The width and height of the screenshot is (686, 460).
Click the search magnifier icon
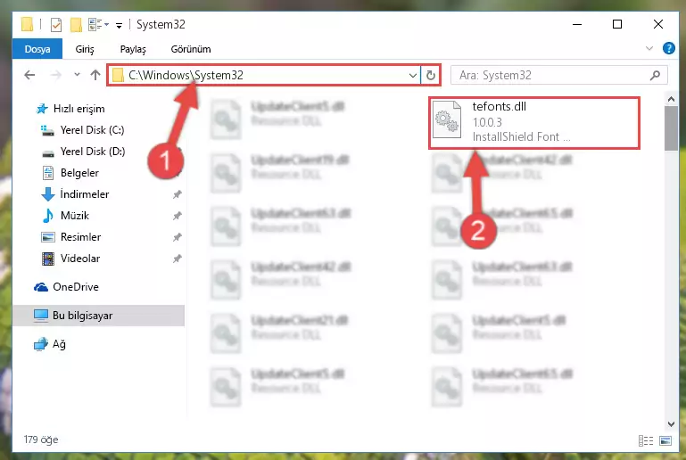655,75
